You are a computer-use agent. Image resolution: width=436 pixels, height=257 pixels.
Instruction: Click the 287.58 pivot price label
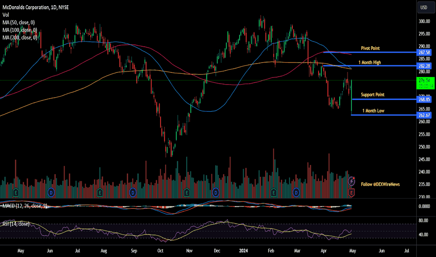point(424,52)
